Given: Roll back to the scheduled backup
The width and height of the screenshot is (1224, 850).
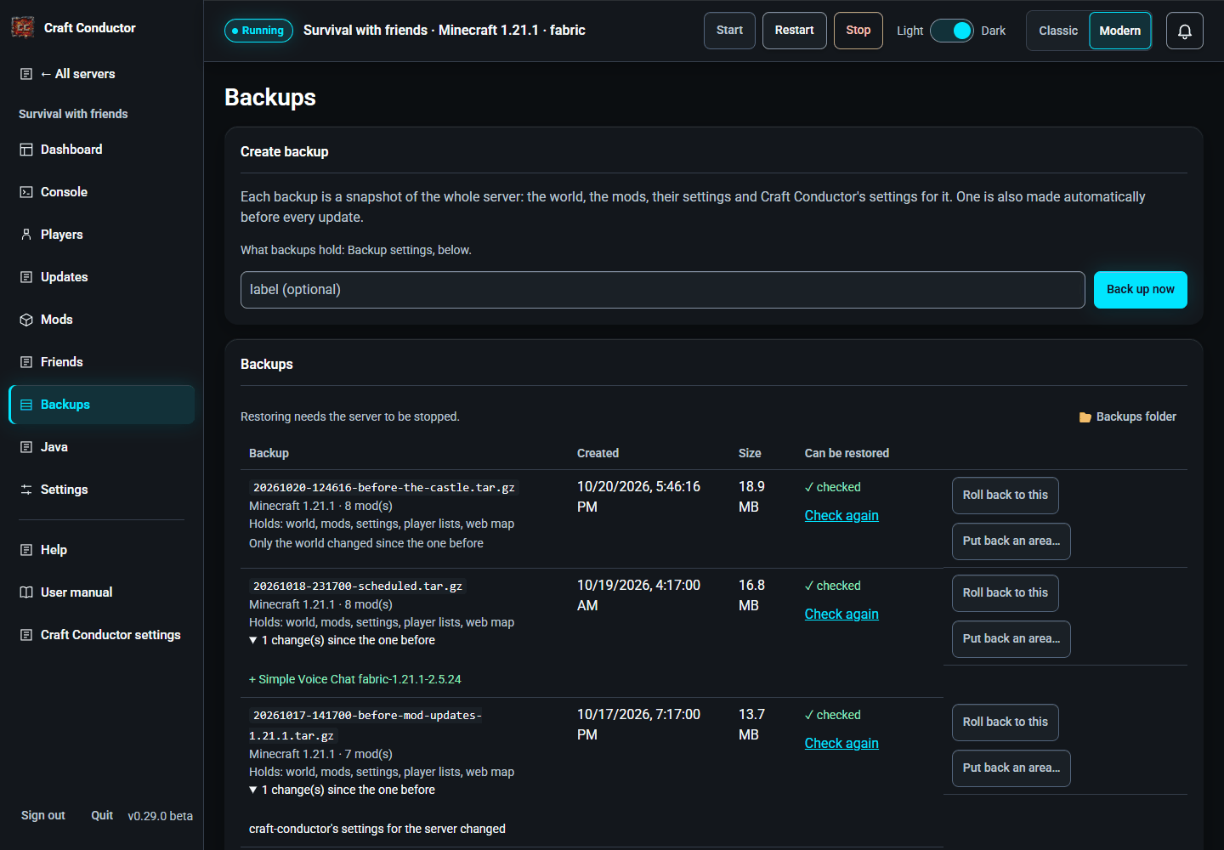Looking at the screenshot, I should pos(1005,593).
